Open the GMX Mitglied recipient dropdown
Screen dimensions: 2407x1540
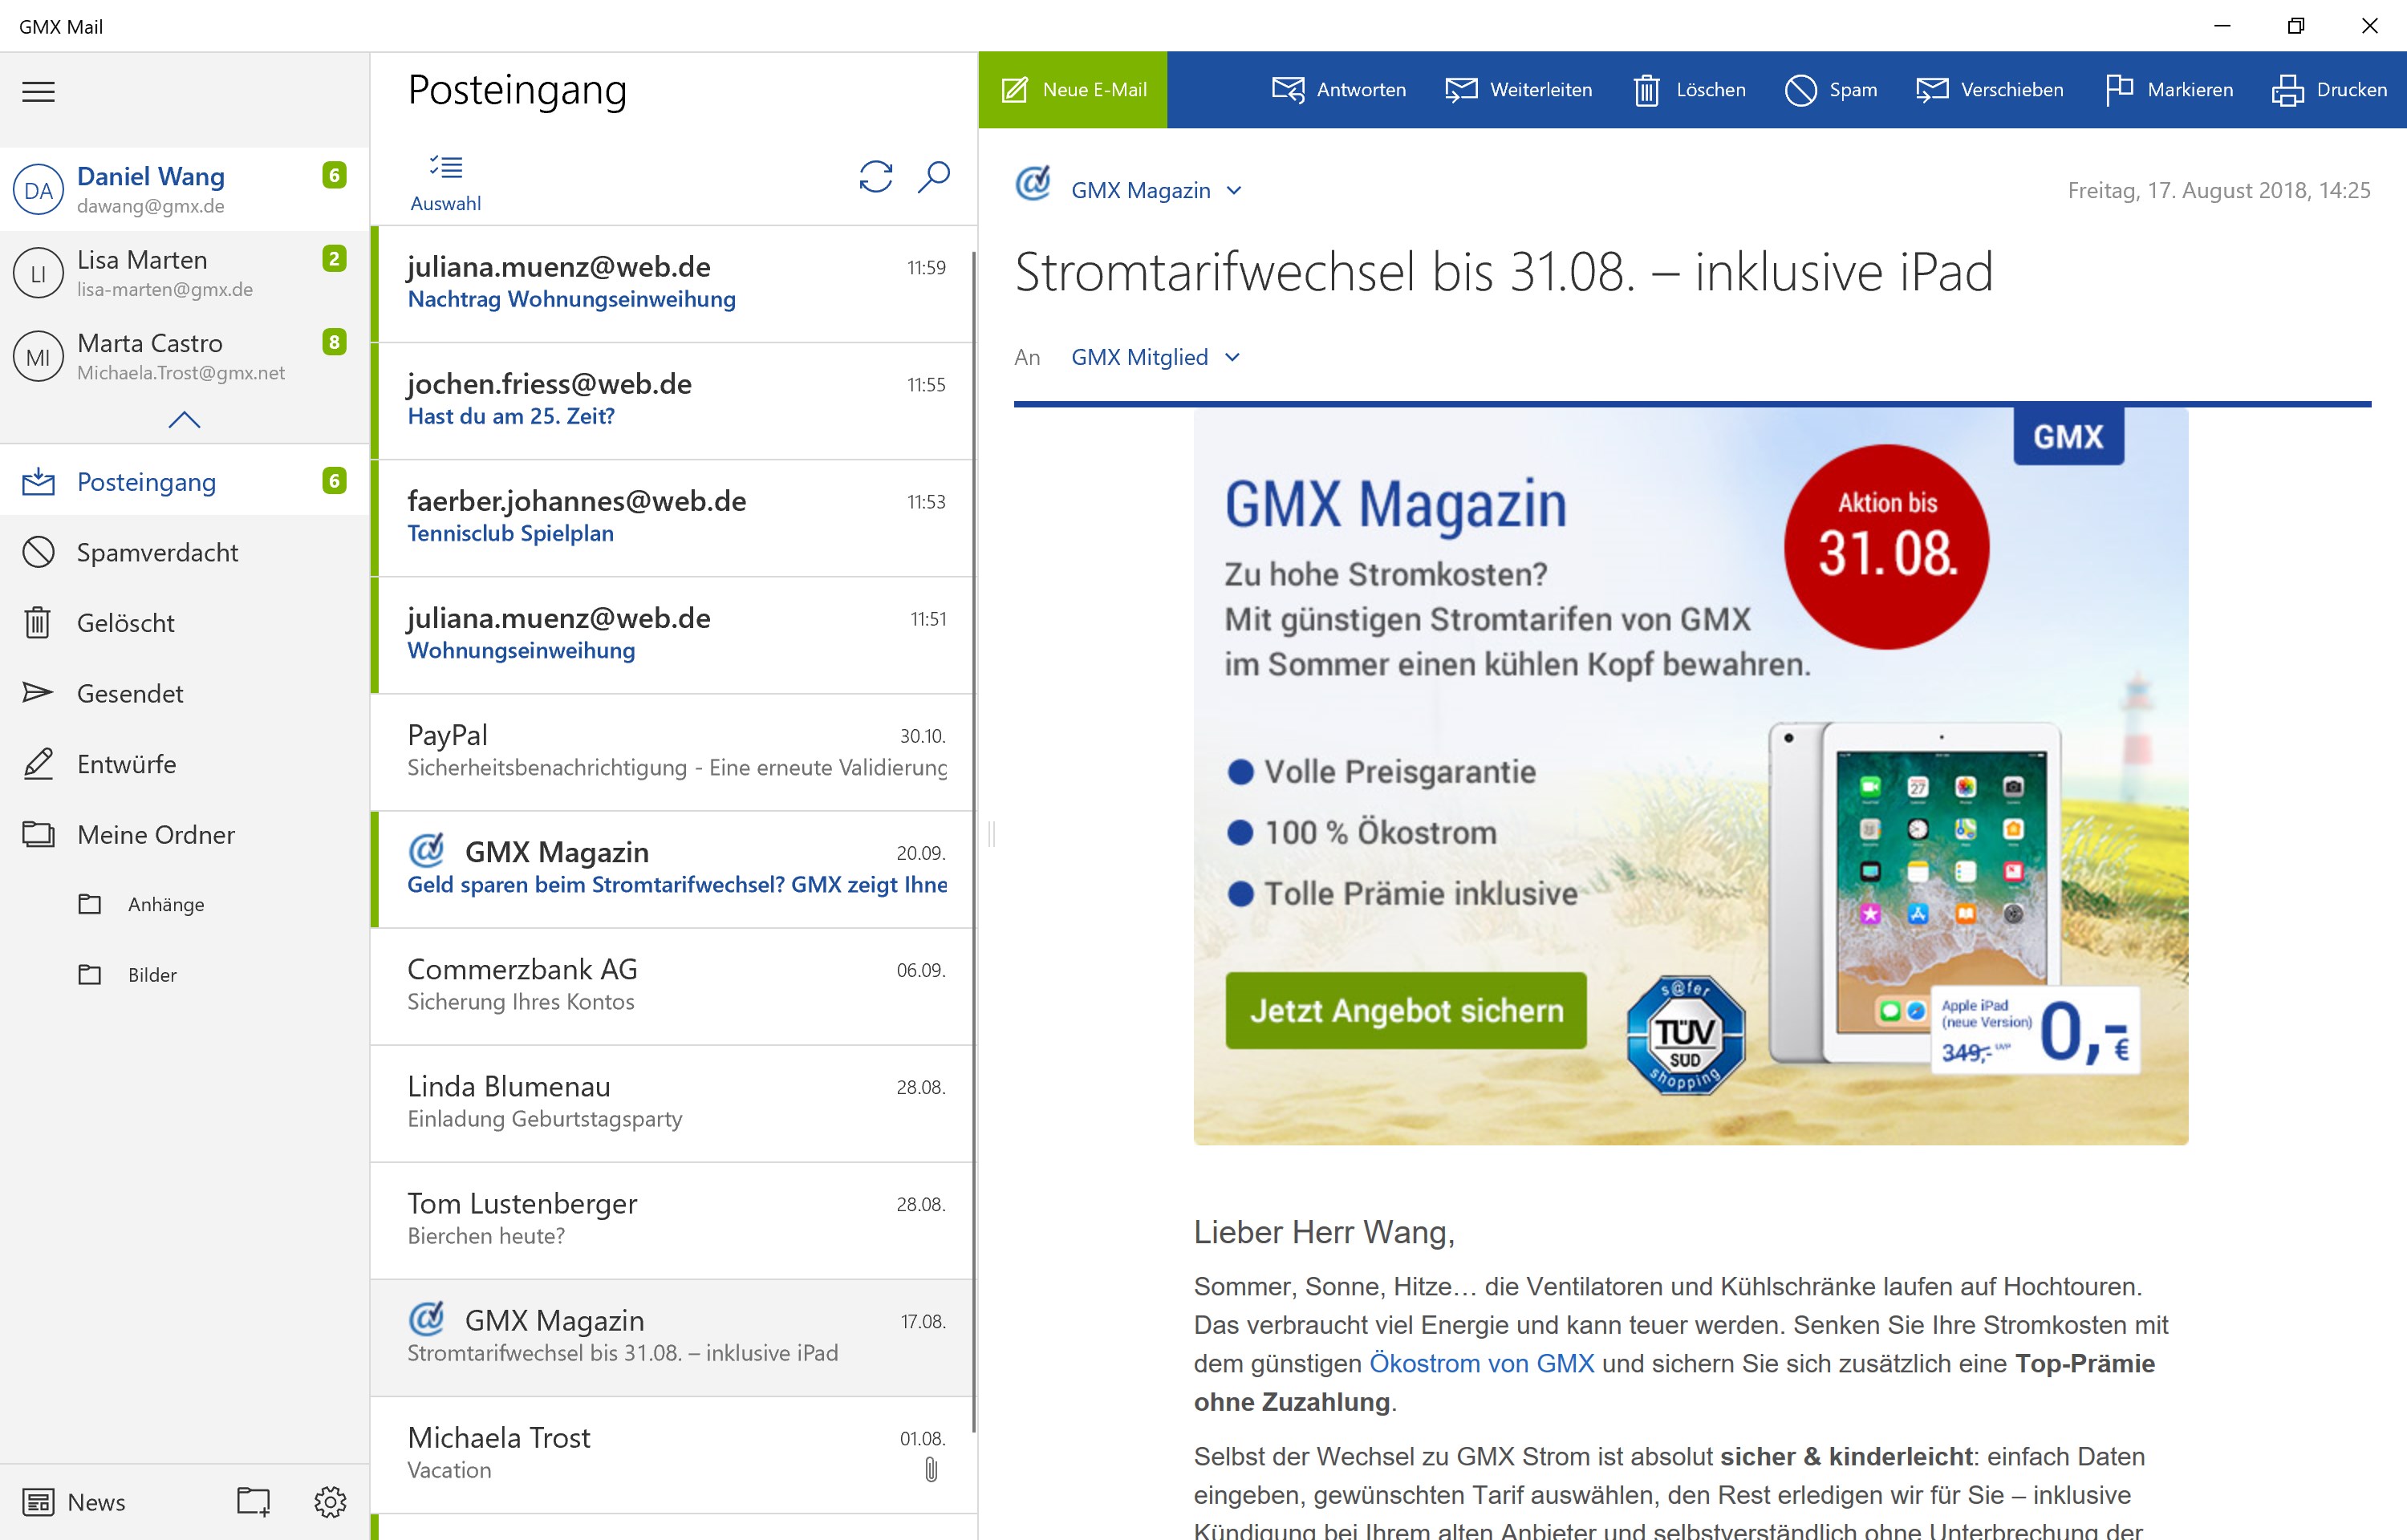pyautogui.click(x=1232, y=357)
